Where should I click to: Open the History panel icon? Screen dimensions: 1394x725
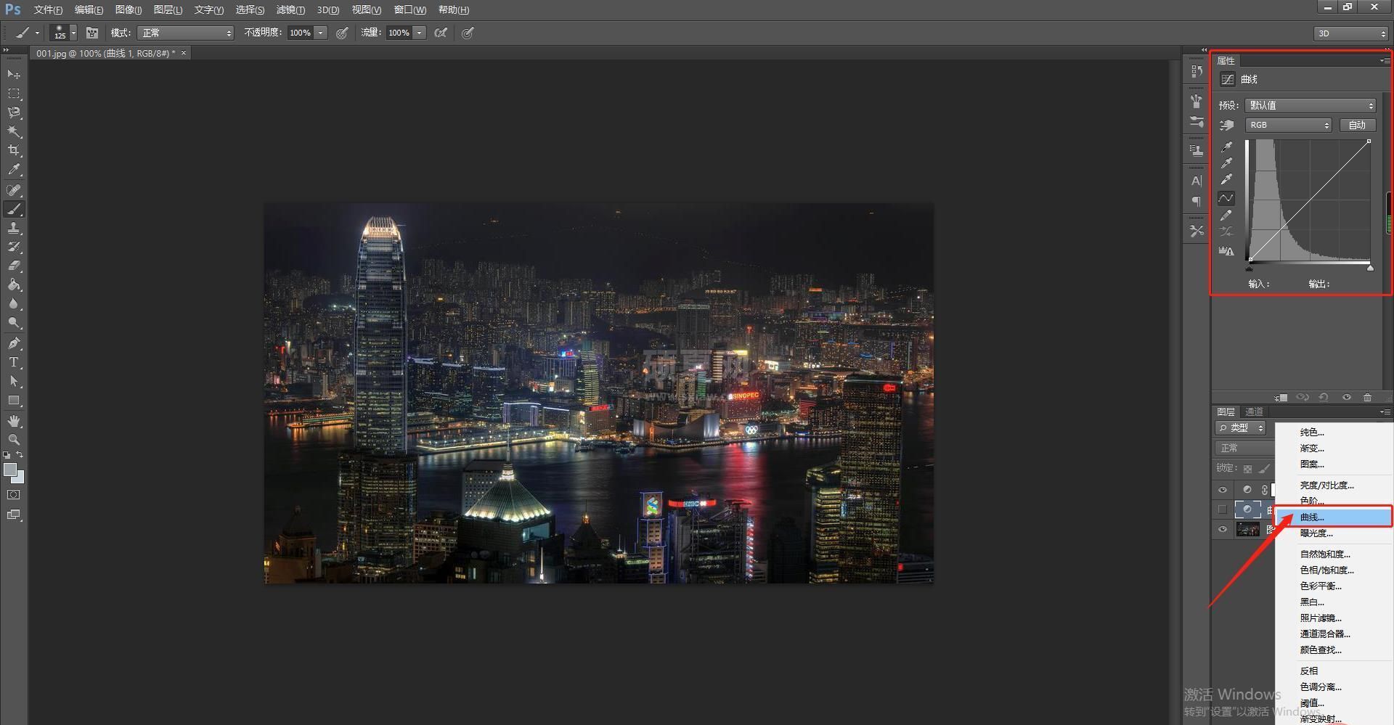1197,71
